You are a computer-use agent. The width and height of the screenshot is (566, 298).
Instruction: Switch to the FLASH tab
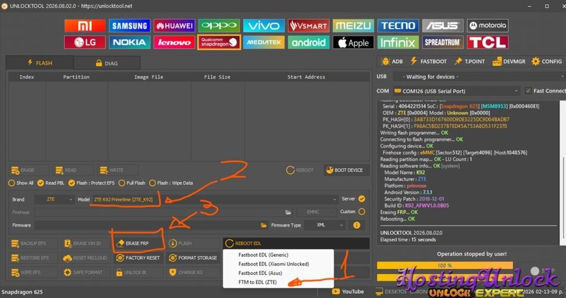[40, 63]
